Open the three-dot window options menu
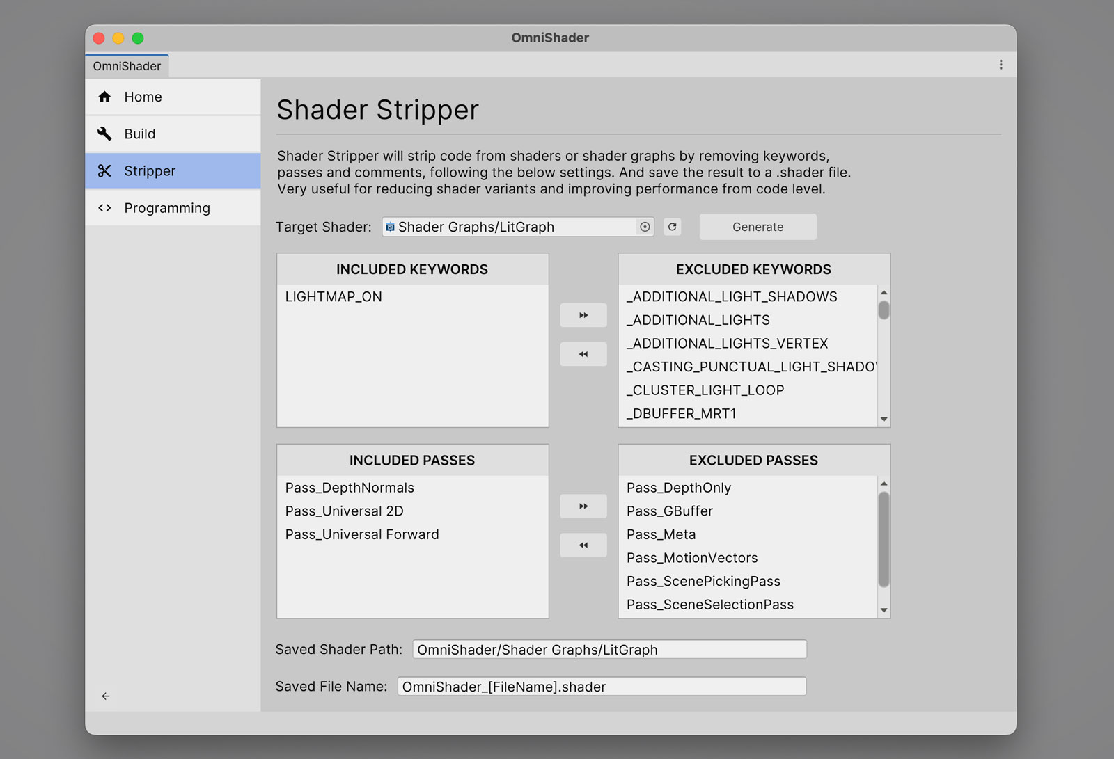This screenshot has height=759, width=1114. coord(1001,65)
